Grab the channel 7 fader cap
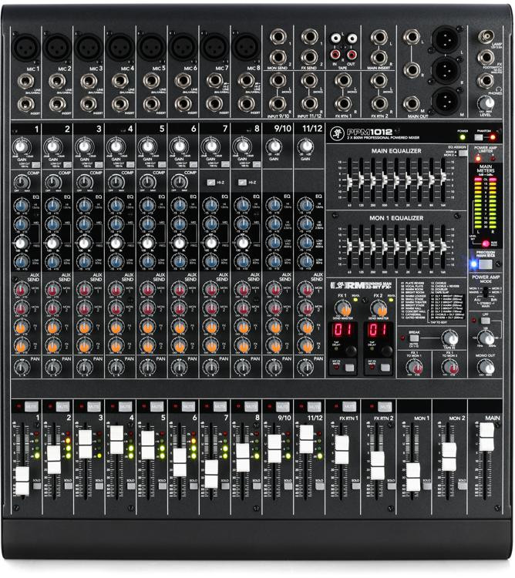Image resolution: width=515 pixels, height=578 pixels. pyautogui.click(x=211, y=474)
